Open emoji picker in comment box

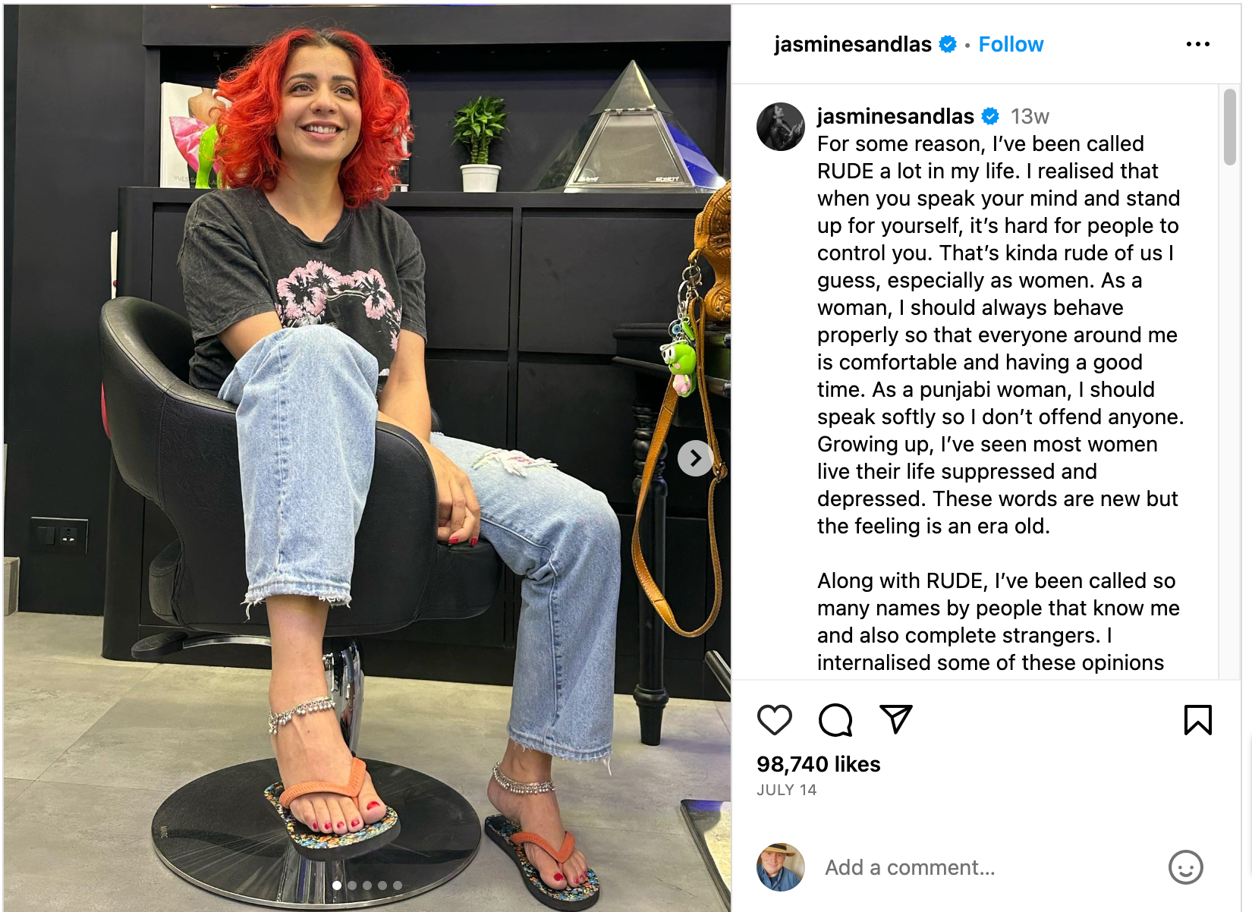pyautogui.click(x=1185, y=866)
